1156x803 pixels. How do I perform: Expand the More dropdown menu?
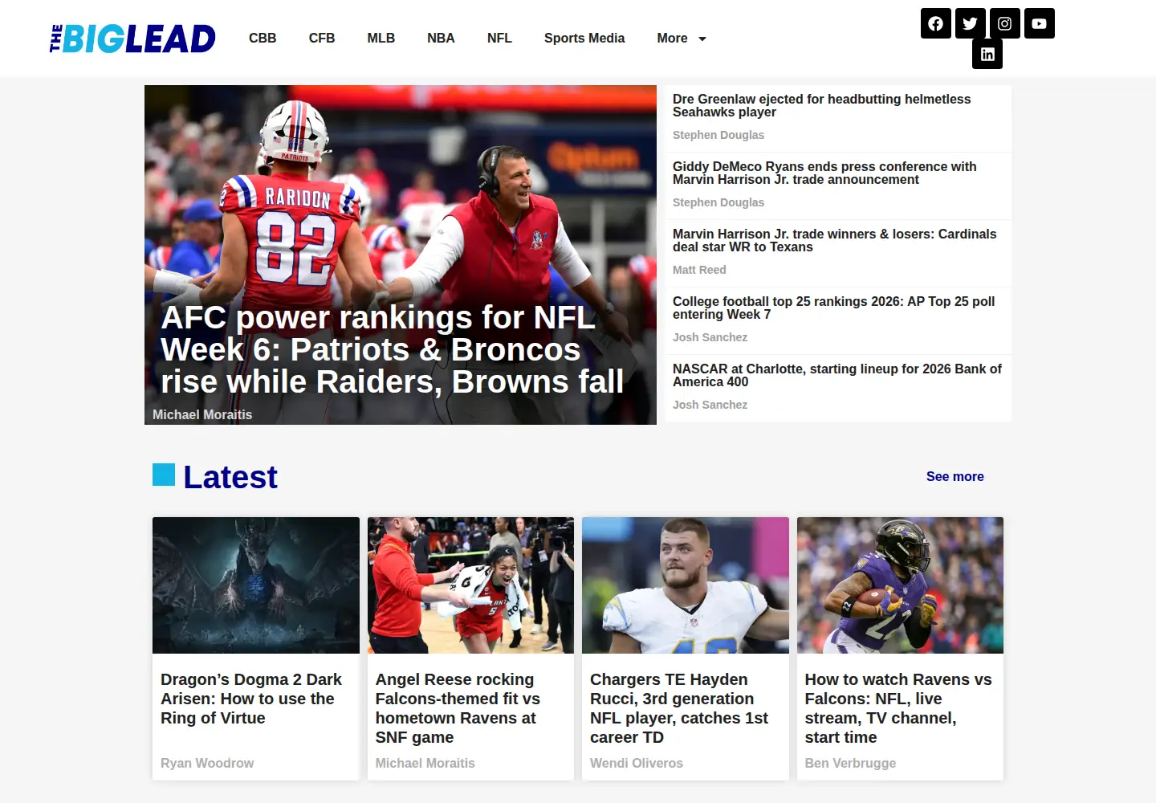pyautogui.click(x=682, y=38)
